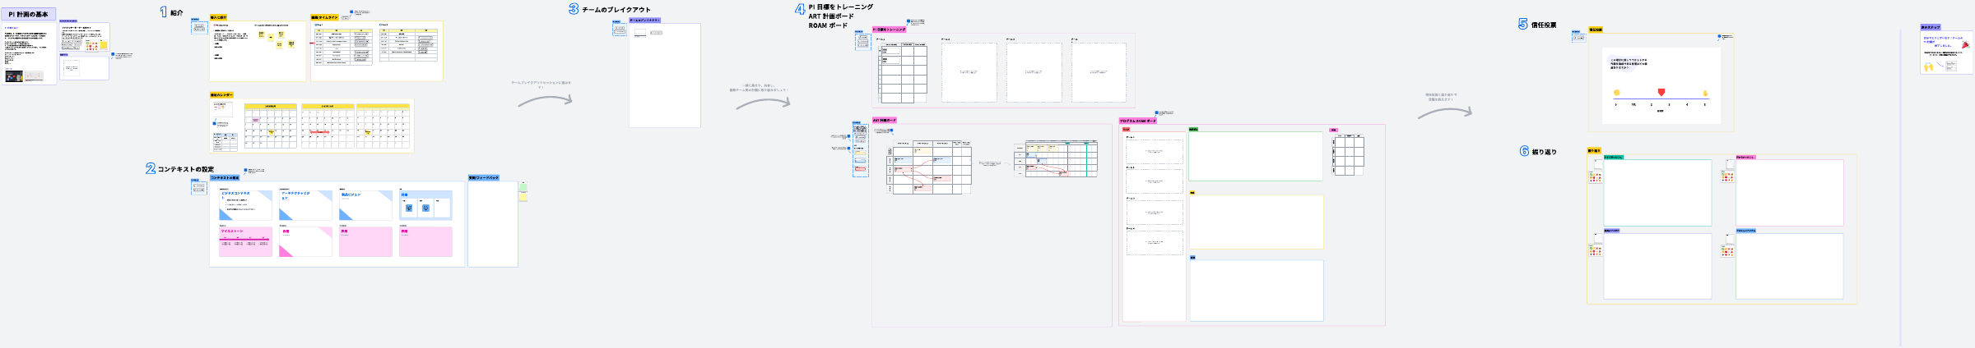Viewport: 1975px width, 348px height.
Task: Click the blue number 6 icon beside 振り返り
Action: click(1524, 151)
